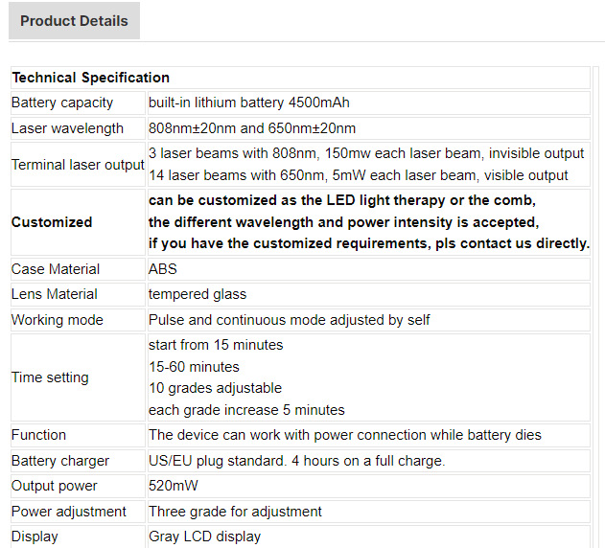Select the Time setting label cell
Image resolution: width=605 pixels, height=548 pixels.
click(50, 377)
